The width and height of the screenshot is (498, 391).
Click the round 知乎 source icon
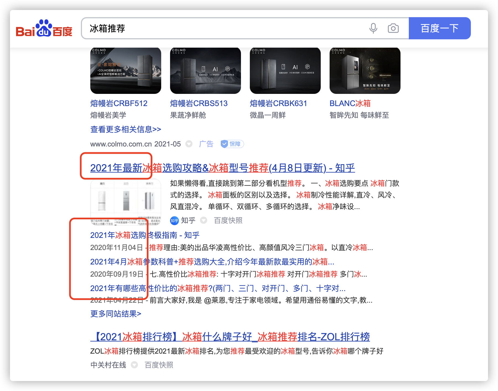[174, 220]
